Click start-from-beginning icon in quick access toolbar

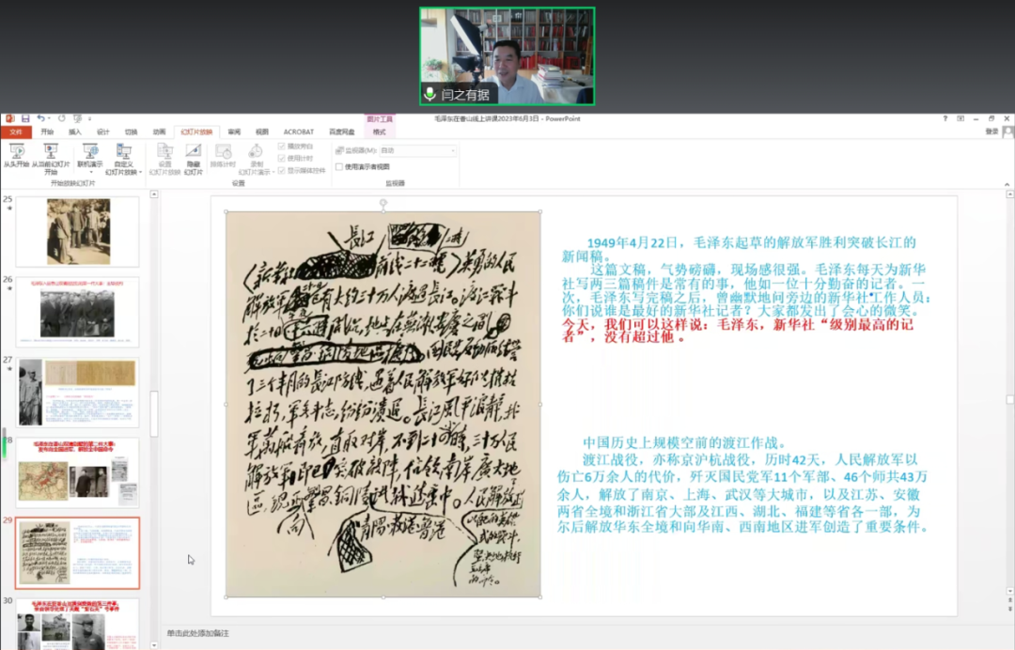coord(78,119)
